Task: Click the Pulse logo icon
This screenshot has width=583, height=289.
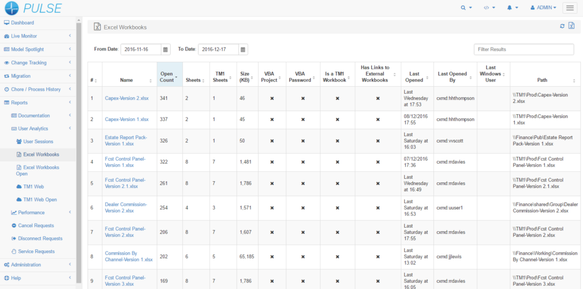Action: pos(11,8)
